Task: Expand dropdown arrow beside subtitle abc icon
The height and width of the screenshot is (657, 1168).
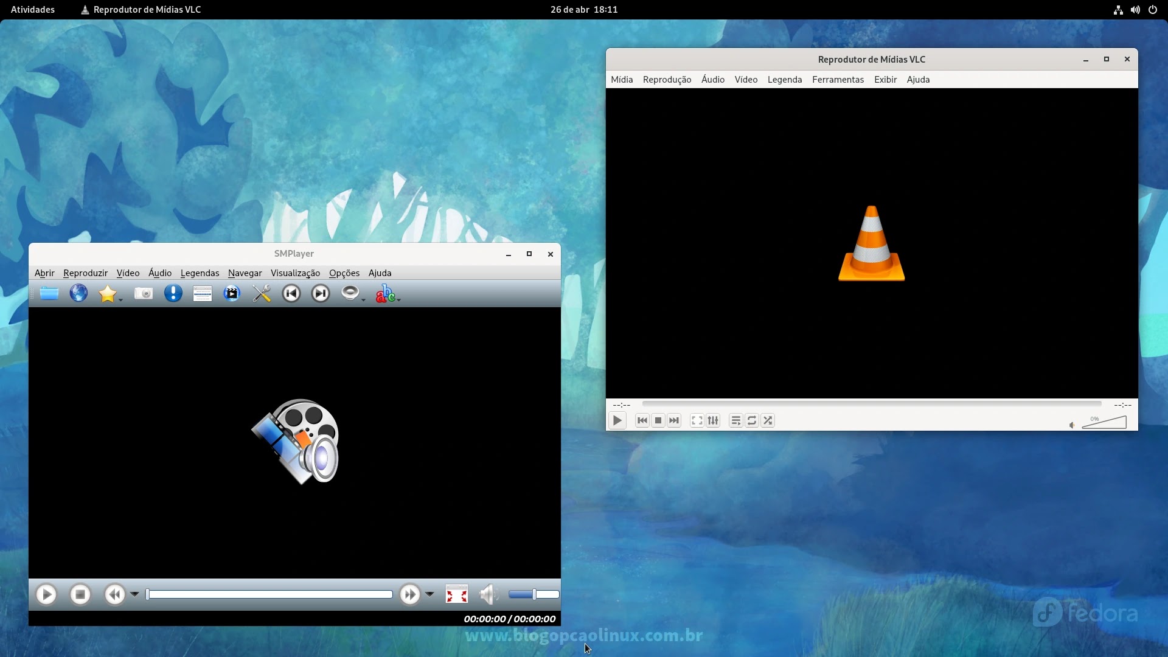Action: [x=398, y=299]
